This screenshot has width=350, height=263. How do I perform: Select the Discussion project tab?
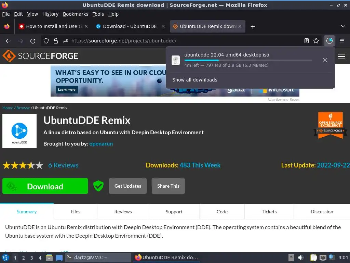tap(322, 212)
